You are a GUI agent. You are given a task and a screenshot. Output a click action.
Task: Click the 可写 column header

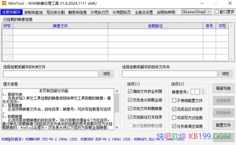[x=222, y=26]
